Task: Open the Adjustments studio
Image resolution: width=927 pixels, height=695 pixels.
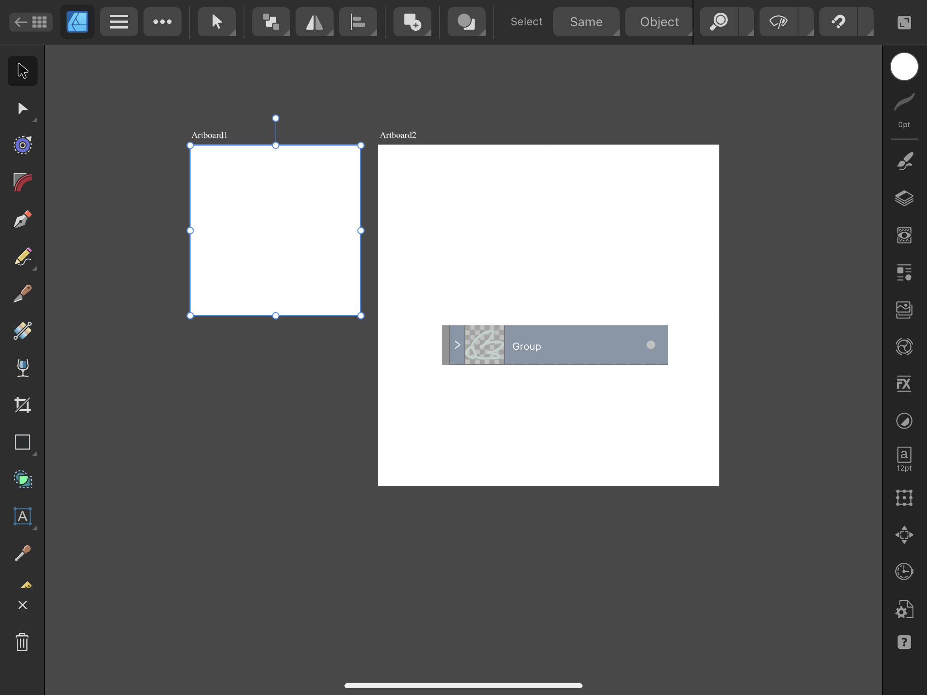Action: pos(904,421)
